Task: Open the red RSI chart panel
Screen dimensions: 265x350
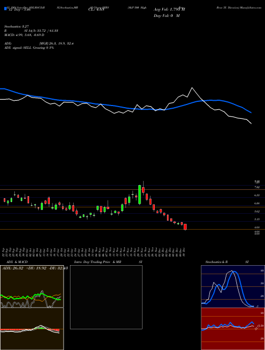Action: (233, 329)
